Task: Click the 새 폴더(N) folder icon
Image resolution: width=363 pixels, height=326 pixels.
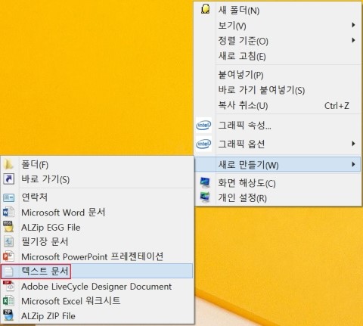Action: click(206, 9)
